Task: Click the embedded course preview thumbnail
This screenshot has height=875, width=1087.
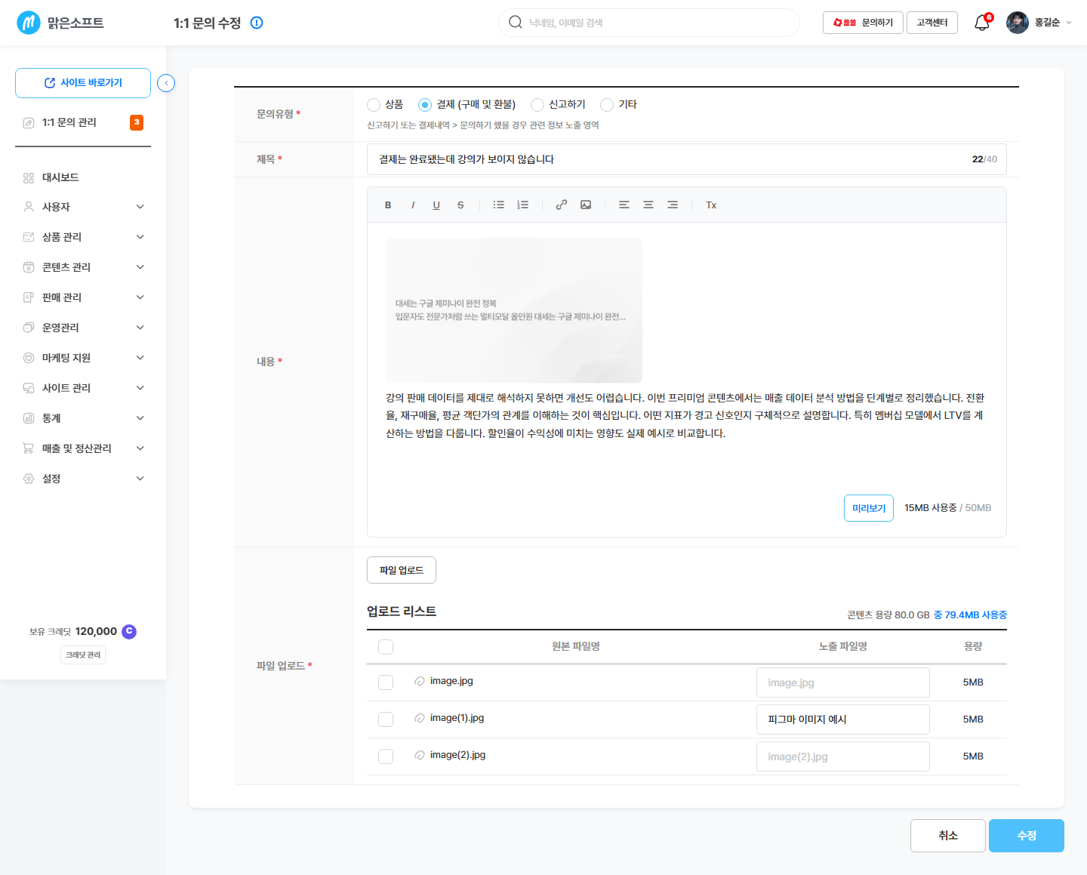Action: (x=514, y=310)
